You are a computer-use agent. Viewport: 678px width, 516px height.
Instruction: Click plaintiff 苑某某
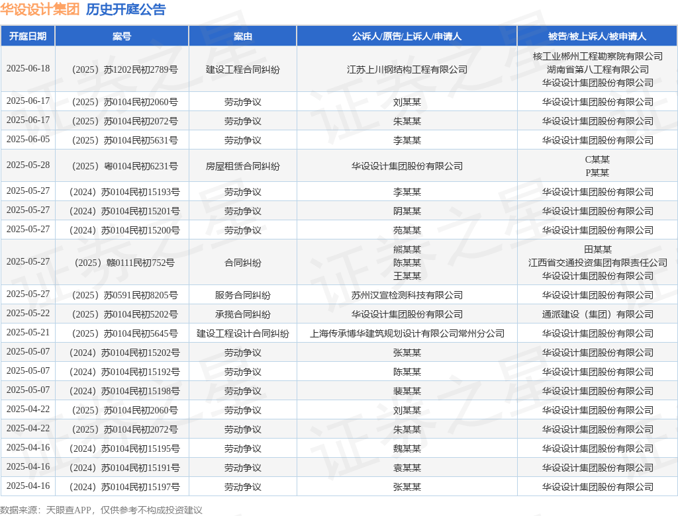(x=407, y=230)
